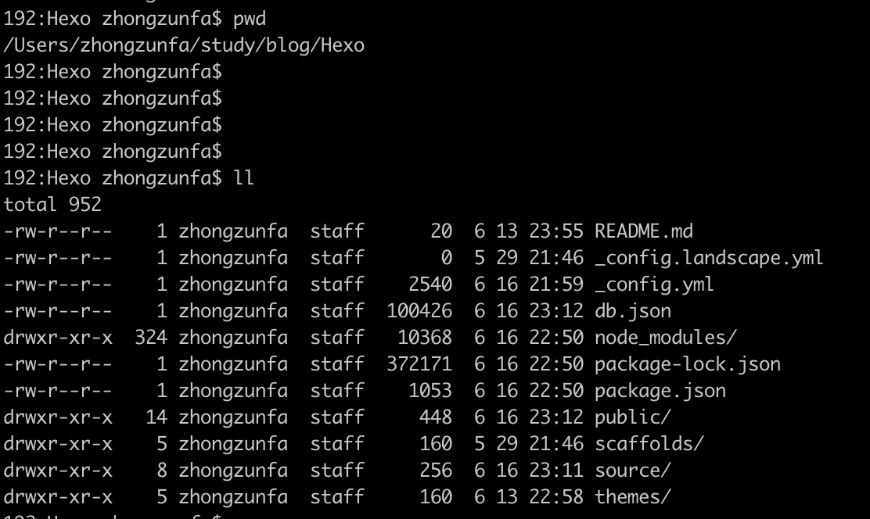Viewport: 870px width, 519px height.
Task: Click the _config.yml file entry
Action: tap(654, 285)
